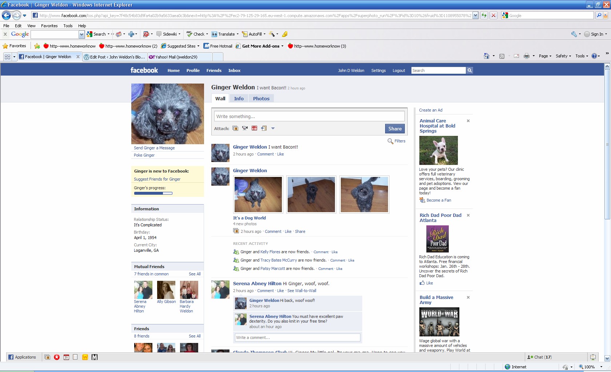
Task: Close the Rich Dad Poor Dad ad
Action: (x=468, y=215)
